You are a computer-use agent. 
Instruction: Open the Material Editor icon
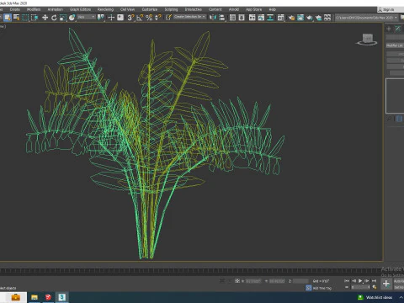click(x=280, y=18)
